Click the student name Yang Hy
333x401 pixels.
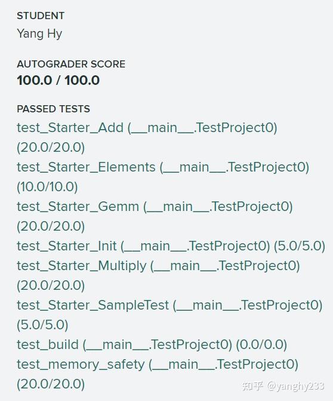[39, 33]
